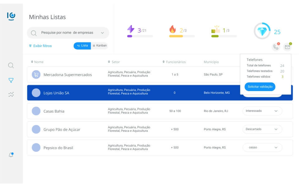The height and width of the screenshot is (187, 299).
Task: Click '+ 500' employees in Pão de Açúcar row
Action: (175, 129)
